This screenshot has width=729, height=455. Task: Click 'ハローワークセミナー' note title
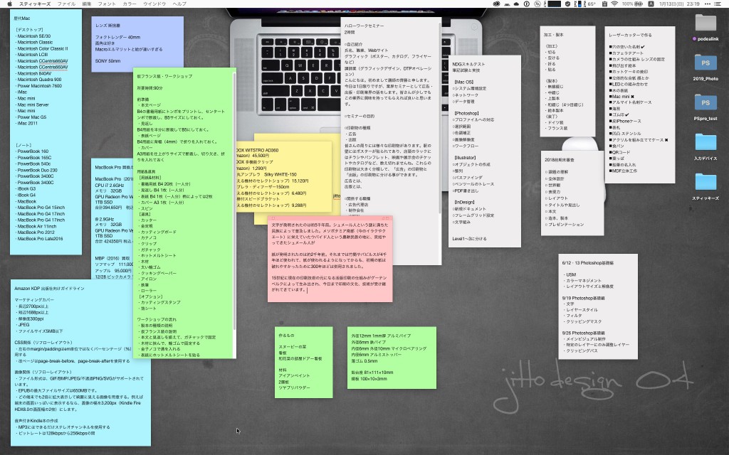point(364,26)
